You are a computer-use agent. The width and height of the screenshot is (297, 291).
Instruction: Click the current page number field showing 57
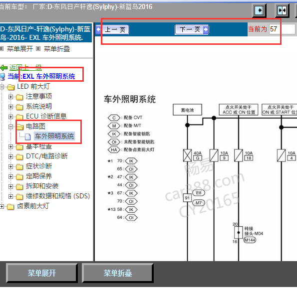pyautogui.click(x=282, y=29)
